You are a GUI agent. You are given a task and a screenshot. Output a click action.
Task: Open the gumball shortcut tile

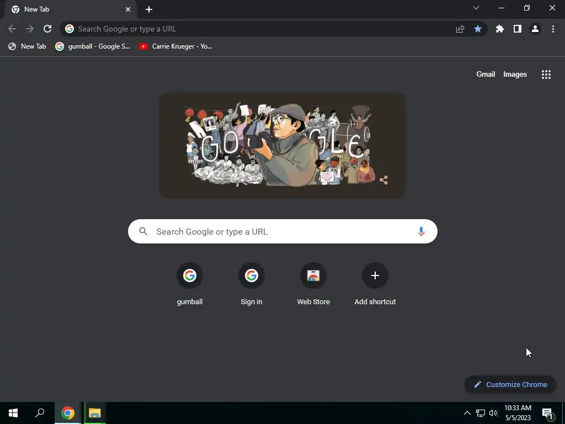coord(190,284)
